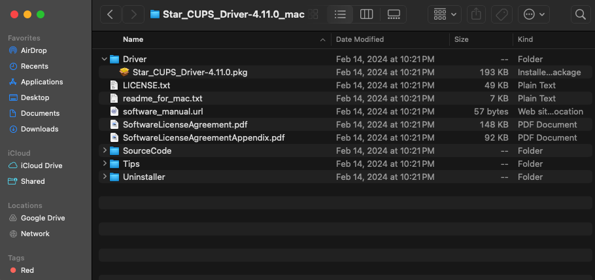Open Downloads in the sidebar
The width and height of the screenshot is (595, 280).
coord(34,129)
